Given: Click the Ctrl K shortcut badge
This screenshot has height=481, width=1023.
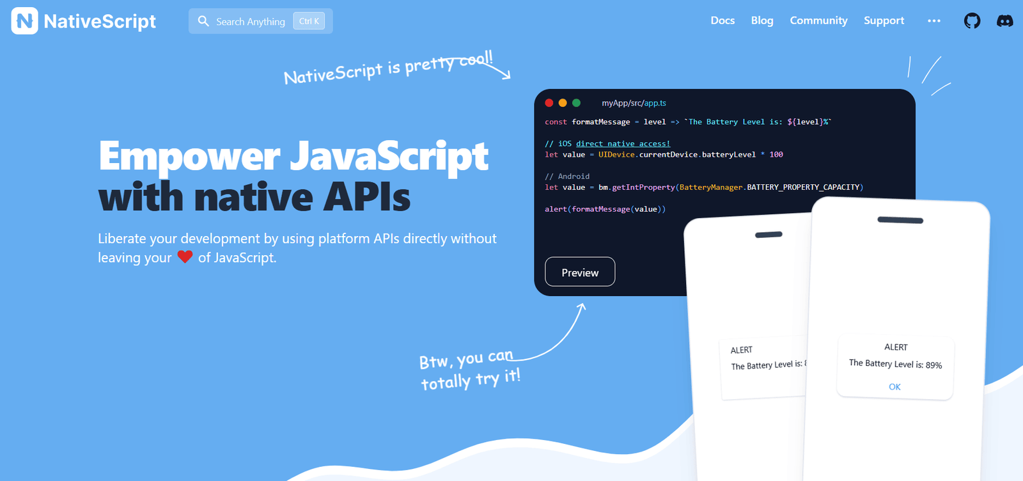Looking at the screenshot, I should coord(309,21).
